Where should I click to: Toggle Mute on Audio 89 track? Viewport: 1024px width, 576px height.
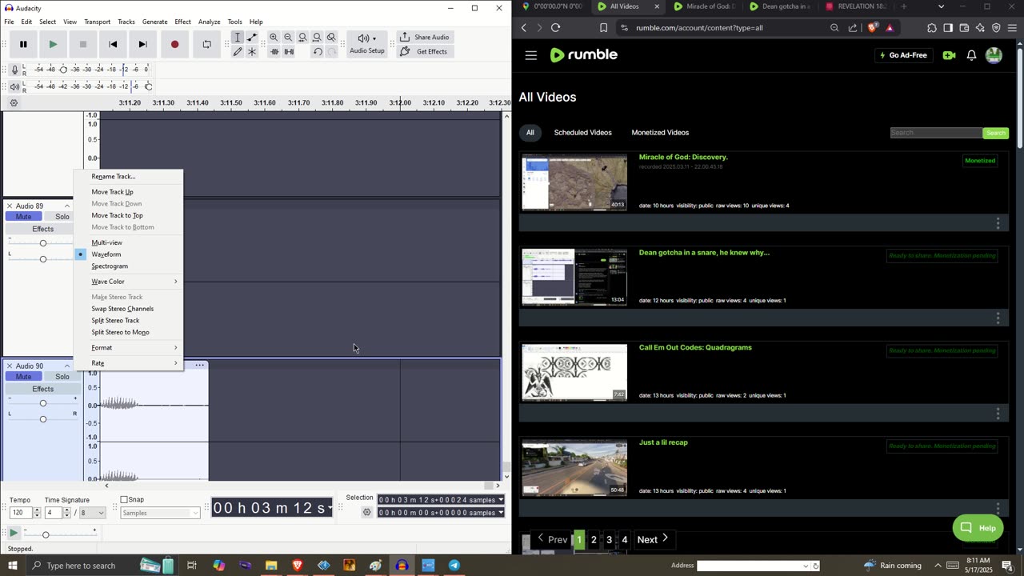pos(23,217)
